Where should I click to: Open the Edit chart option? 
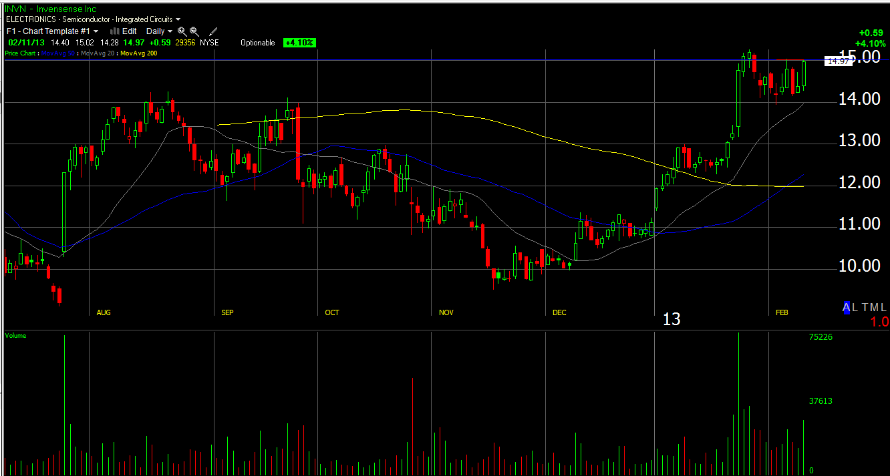coord(130,31)
